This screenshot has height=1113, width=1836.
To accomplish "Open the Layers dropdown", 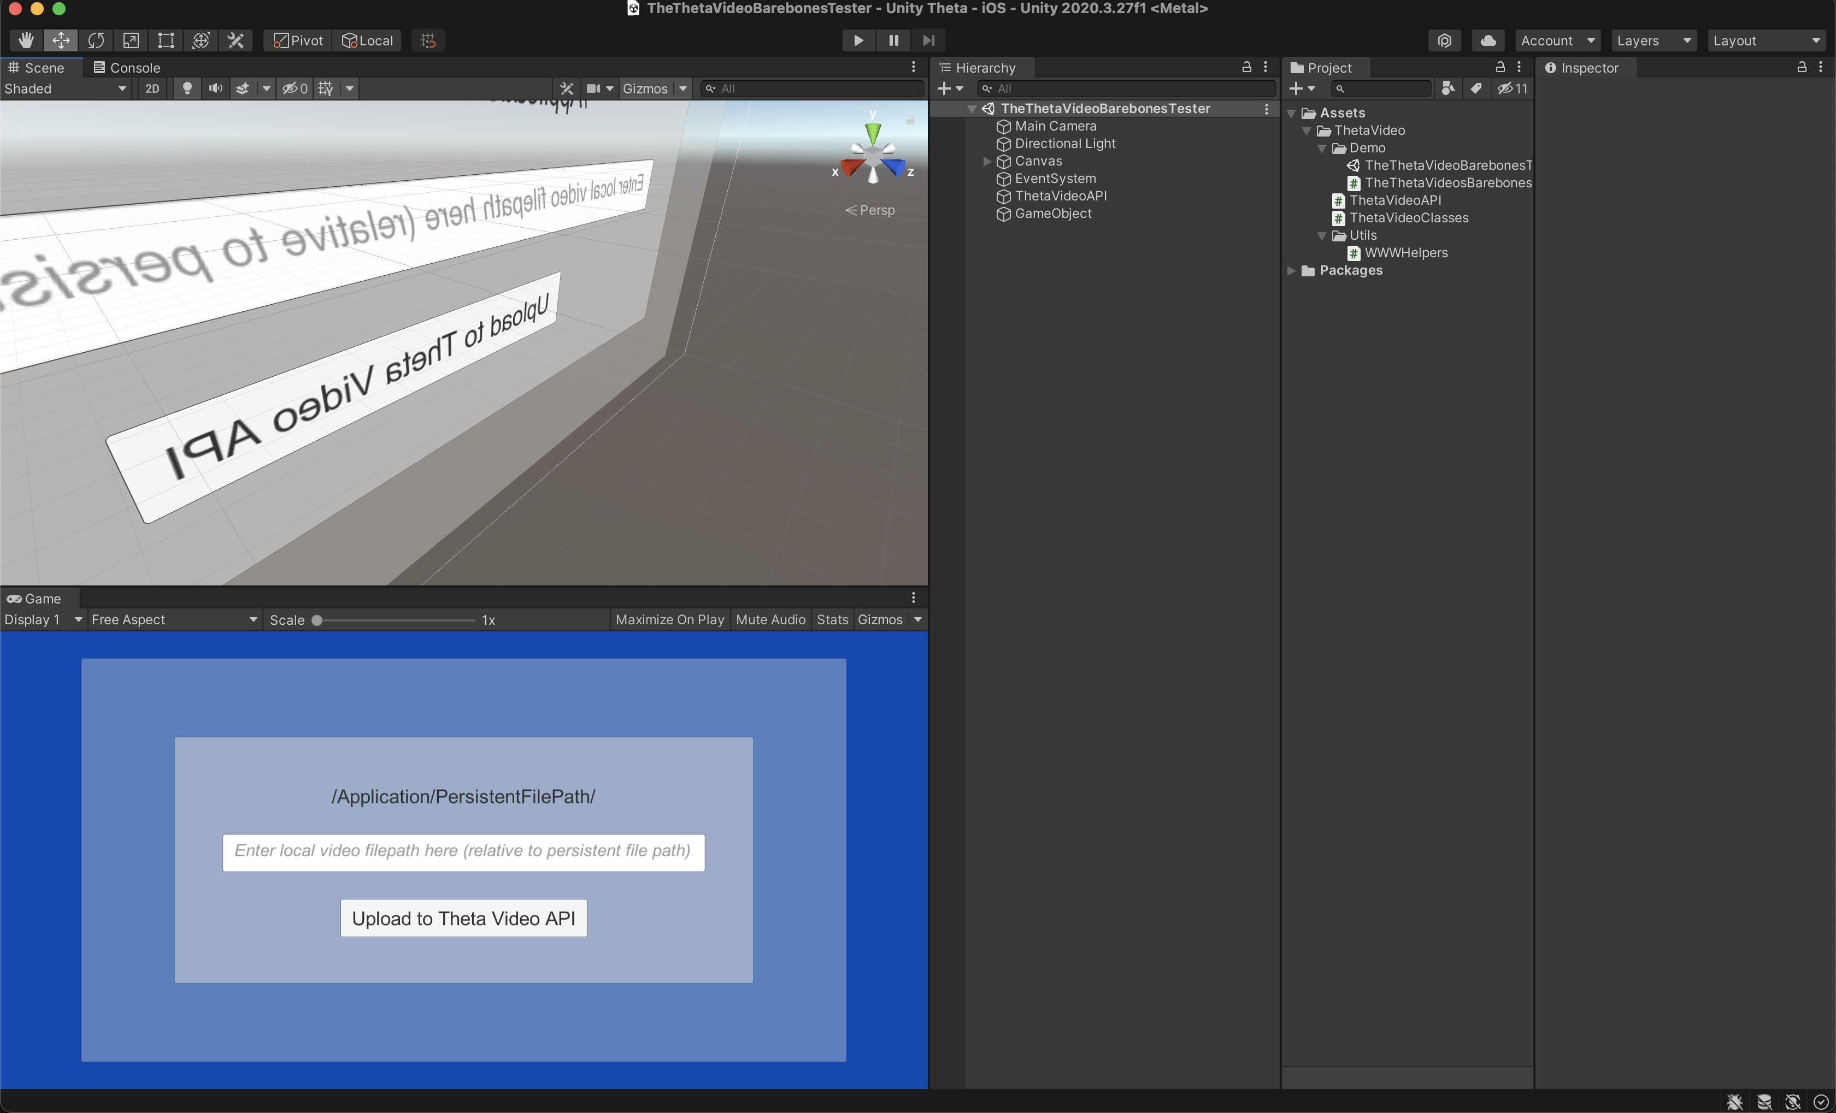I will [x=1653, y=40].
